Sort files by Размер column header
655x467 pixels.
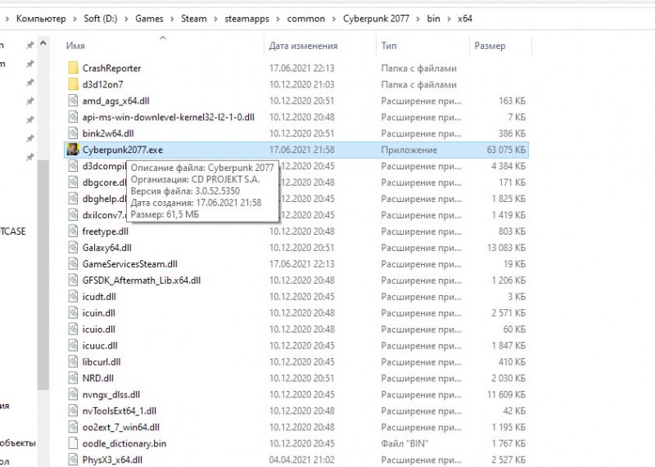[x=490, y=46]
